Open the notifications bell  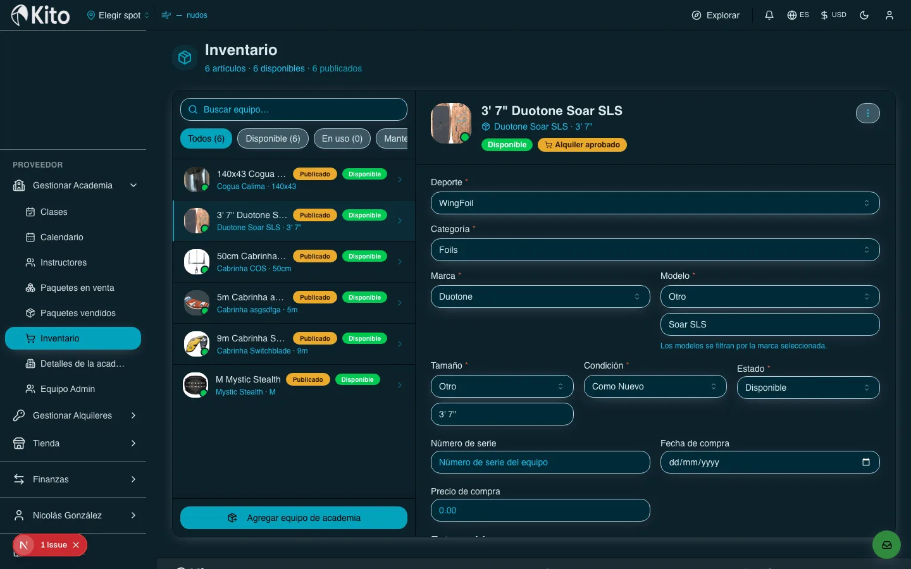(769, 15)
